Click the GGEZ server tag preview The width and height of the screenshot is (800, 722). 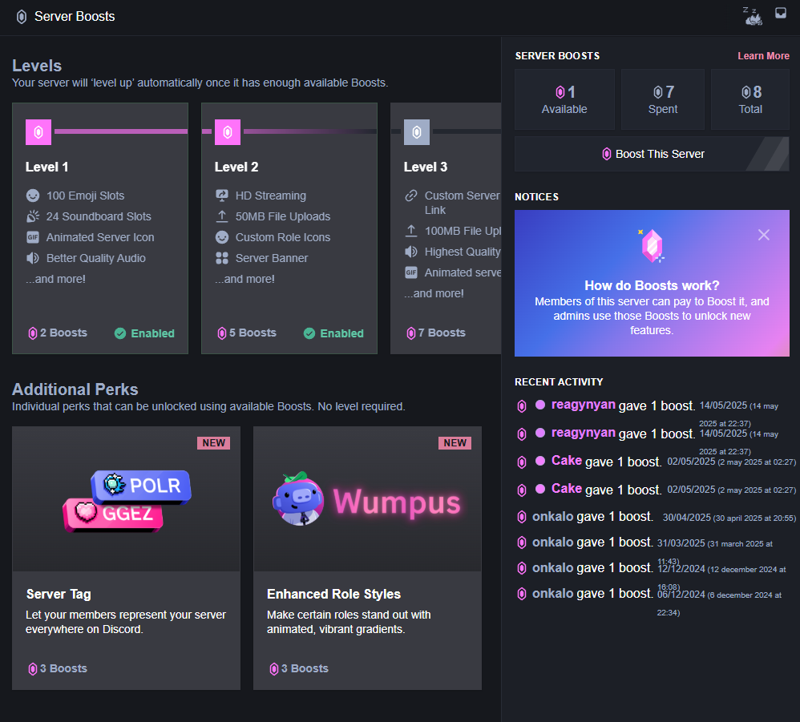pyautogui.click(x=113, y=514)
